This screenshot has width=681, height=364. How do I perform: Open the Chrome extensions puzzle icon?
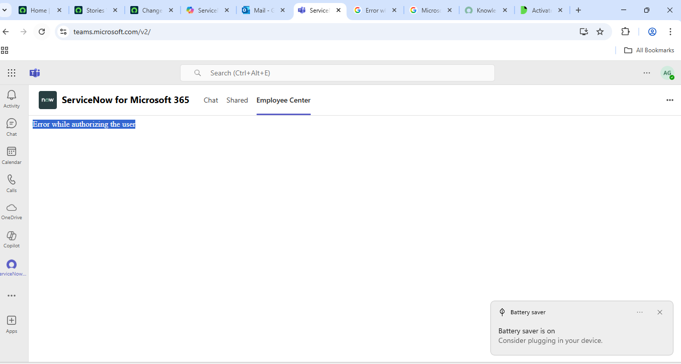(x=625, y=32)
